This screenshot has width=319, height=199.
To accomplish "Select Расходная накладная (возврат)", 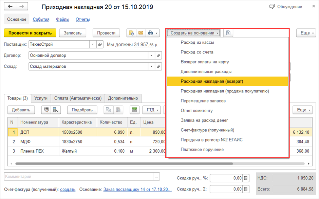I will 227,81.
